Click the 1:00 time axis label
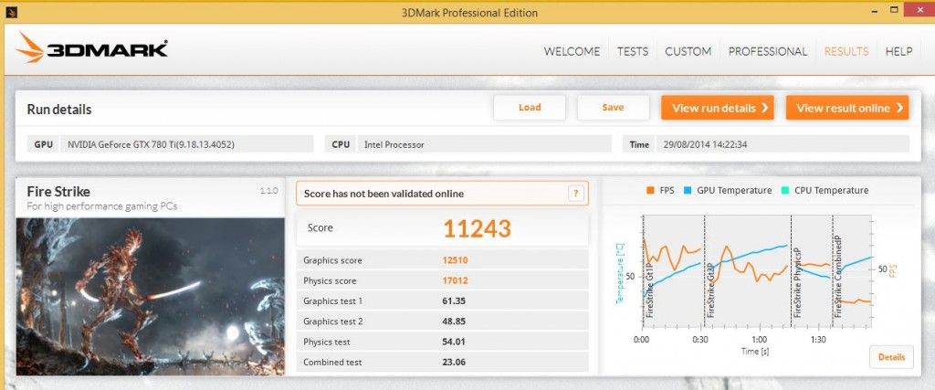The width and height of the screenshot is (935, 390). coord(759,340)
